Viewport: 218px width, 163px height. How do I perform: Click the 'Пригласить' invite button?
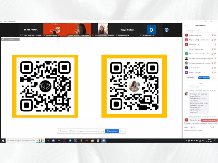click(x=190, y=78)
